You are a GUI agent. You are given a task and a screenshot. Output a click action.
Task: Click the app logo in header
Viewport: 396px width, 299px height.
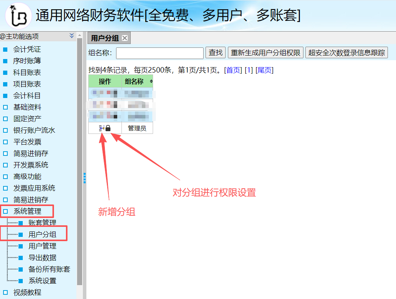coord(18,16)
